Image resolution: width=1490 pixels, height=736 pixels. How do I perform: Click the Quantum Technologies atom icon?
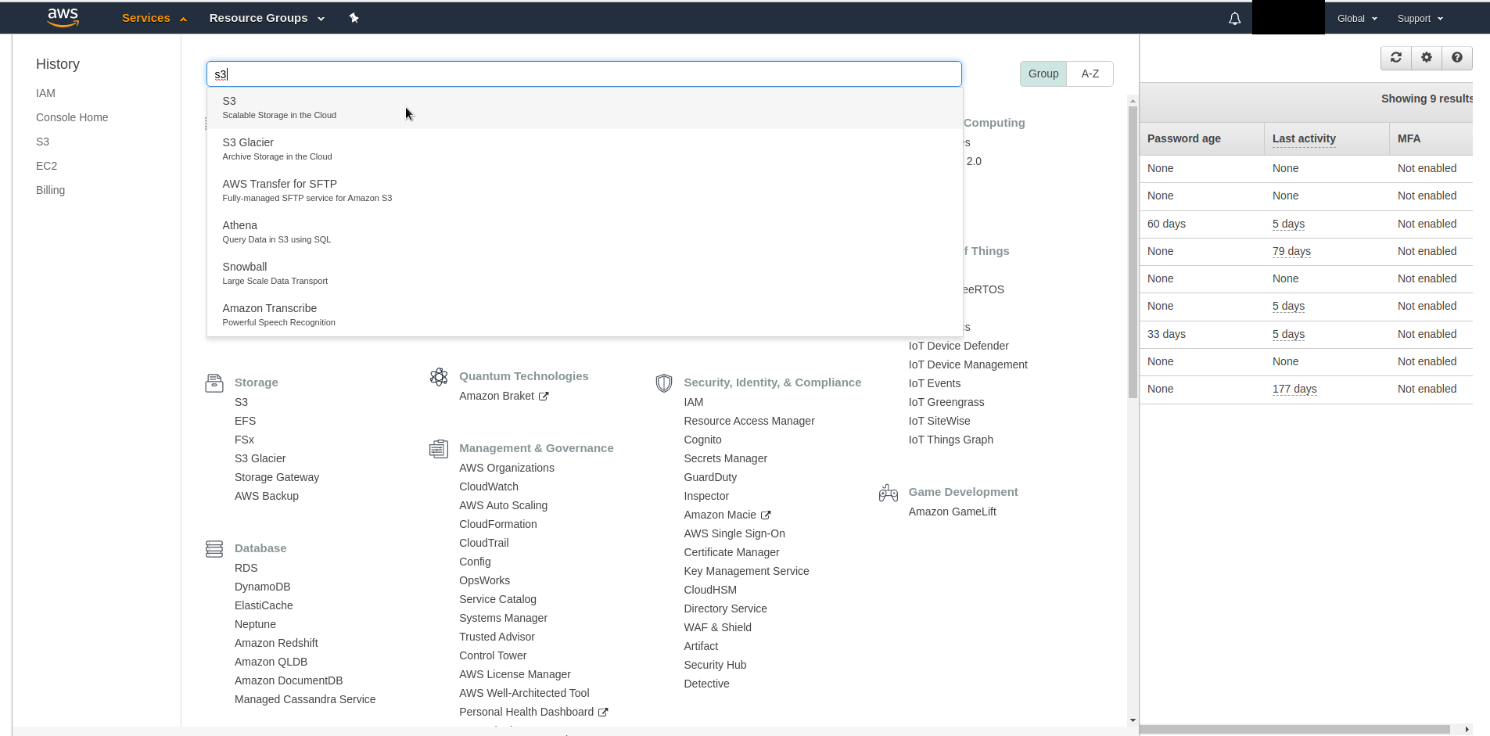pyautogui.click(x=439, y=377)
